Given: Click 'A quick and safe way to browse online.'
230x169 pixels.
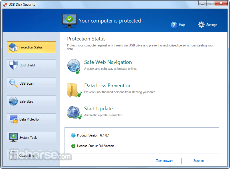Looking at the screenshot, I should 110,69.
